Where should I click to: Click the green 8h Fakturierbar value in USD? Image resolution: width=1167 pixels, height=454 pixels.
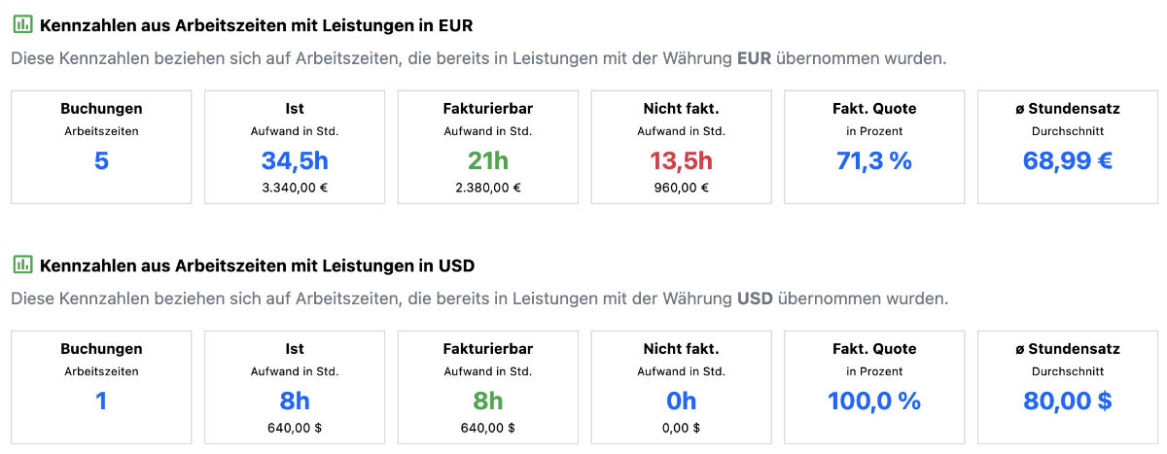[487, 401]
